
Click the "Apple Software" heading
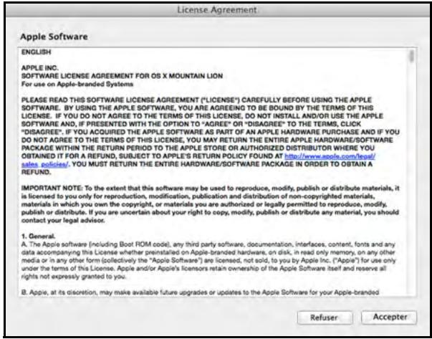click(54, 37)
